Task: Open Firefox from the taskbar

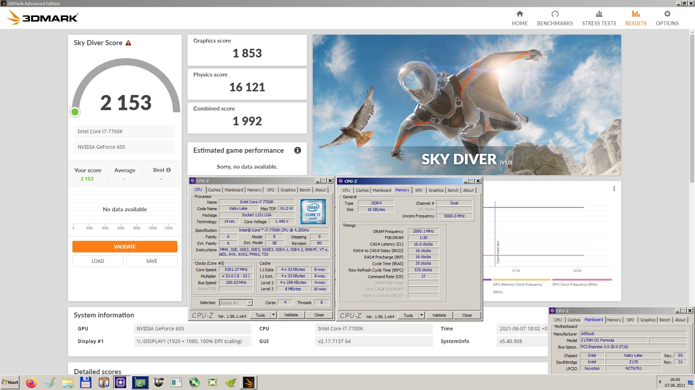Action: [x=31, y=382]
